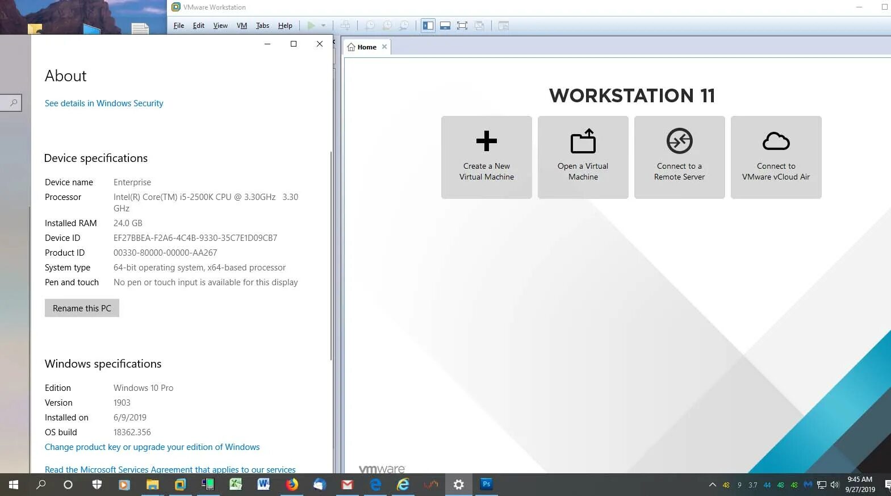Toggle the thumbnail bar icon in VMware toolbar
The height and width of the screenshot is (496, 891).
[445, 26]
